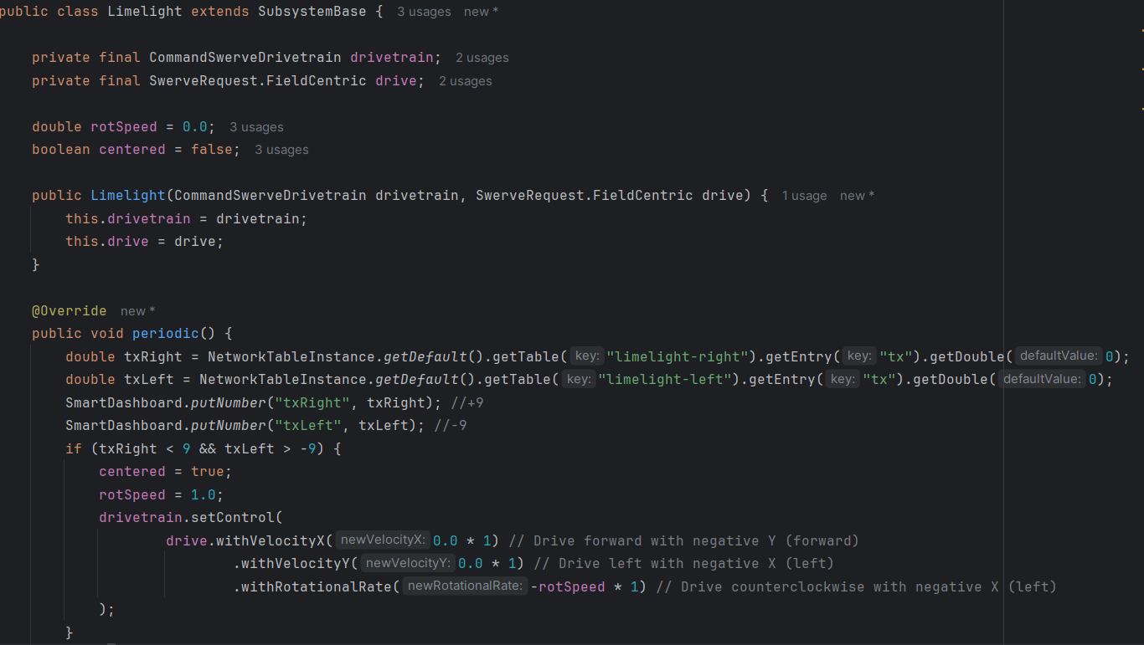Click comment "Drive left with negative X (left)"
1144x645 pixels.
click(684, 564)
